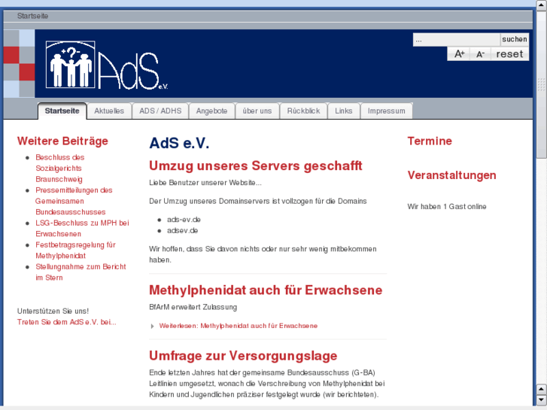Click the second-to-last scrollbar up arrow
Viewport: 547px width, 410px height.
pyautogui.click(x=542, y=389)
